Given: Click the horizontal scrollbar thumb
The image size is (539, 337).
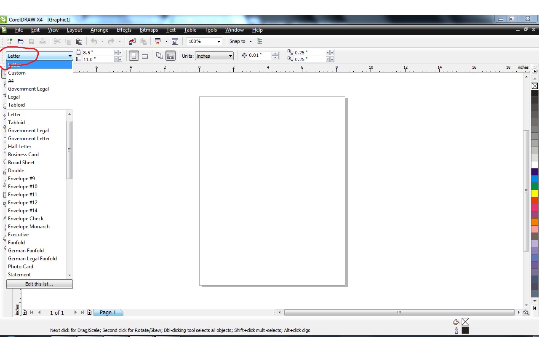Looking at the screenshot, I should tap(399, 313).
